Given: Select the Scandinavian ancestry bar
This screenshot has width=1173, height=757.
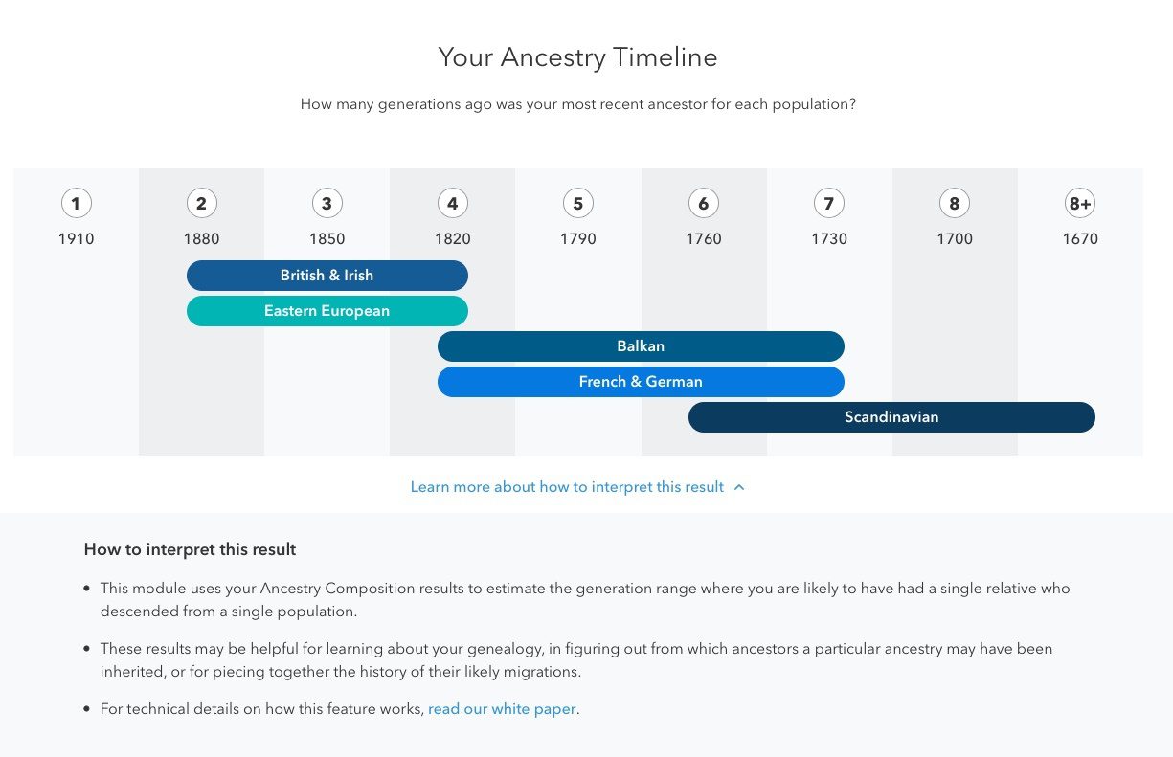Looking at the screenshot, I should click(x=891, y=417).
